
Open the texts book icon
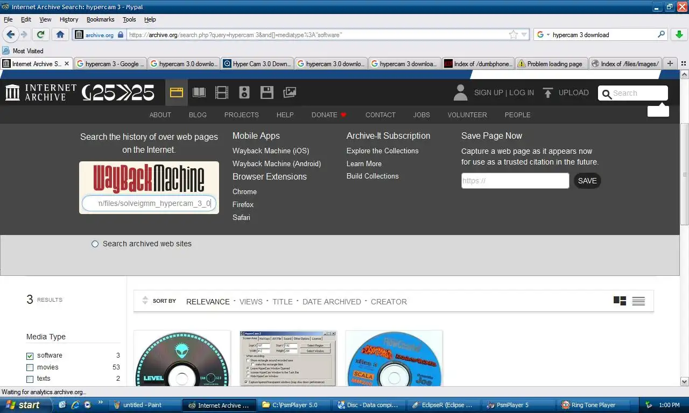199,92
